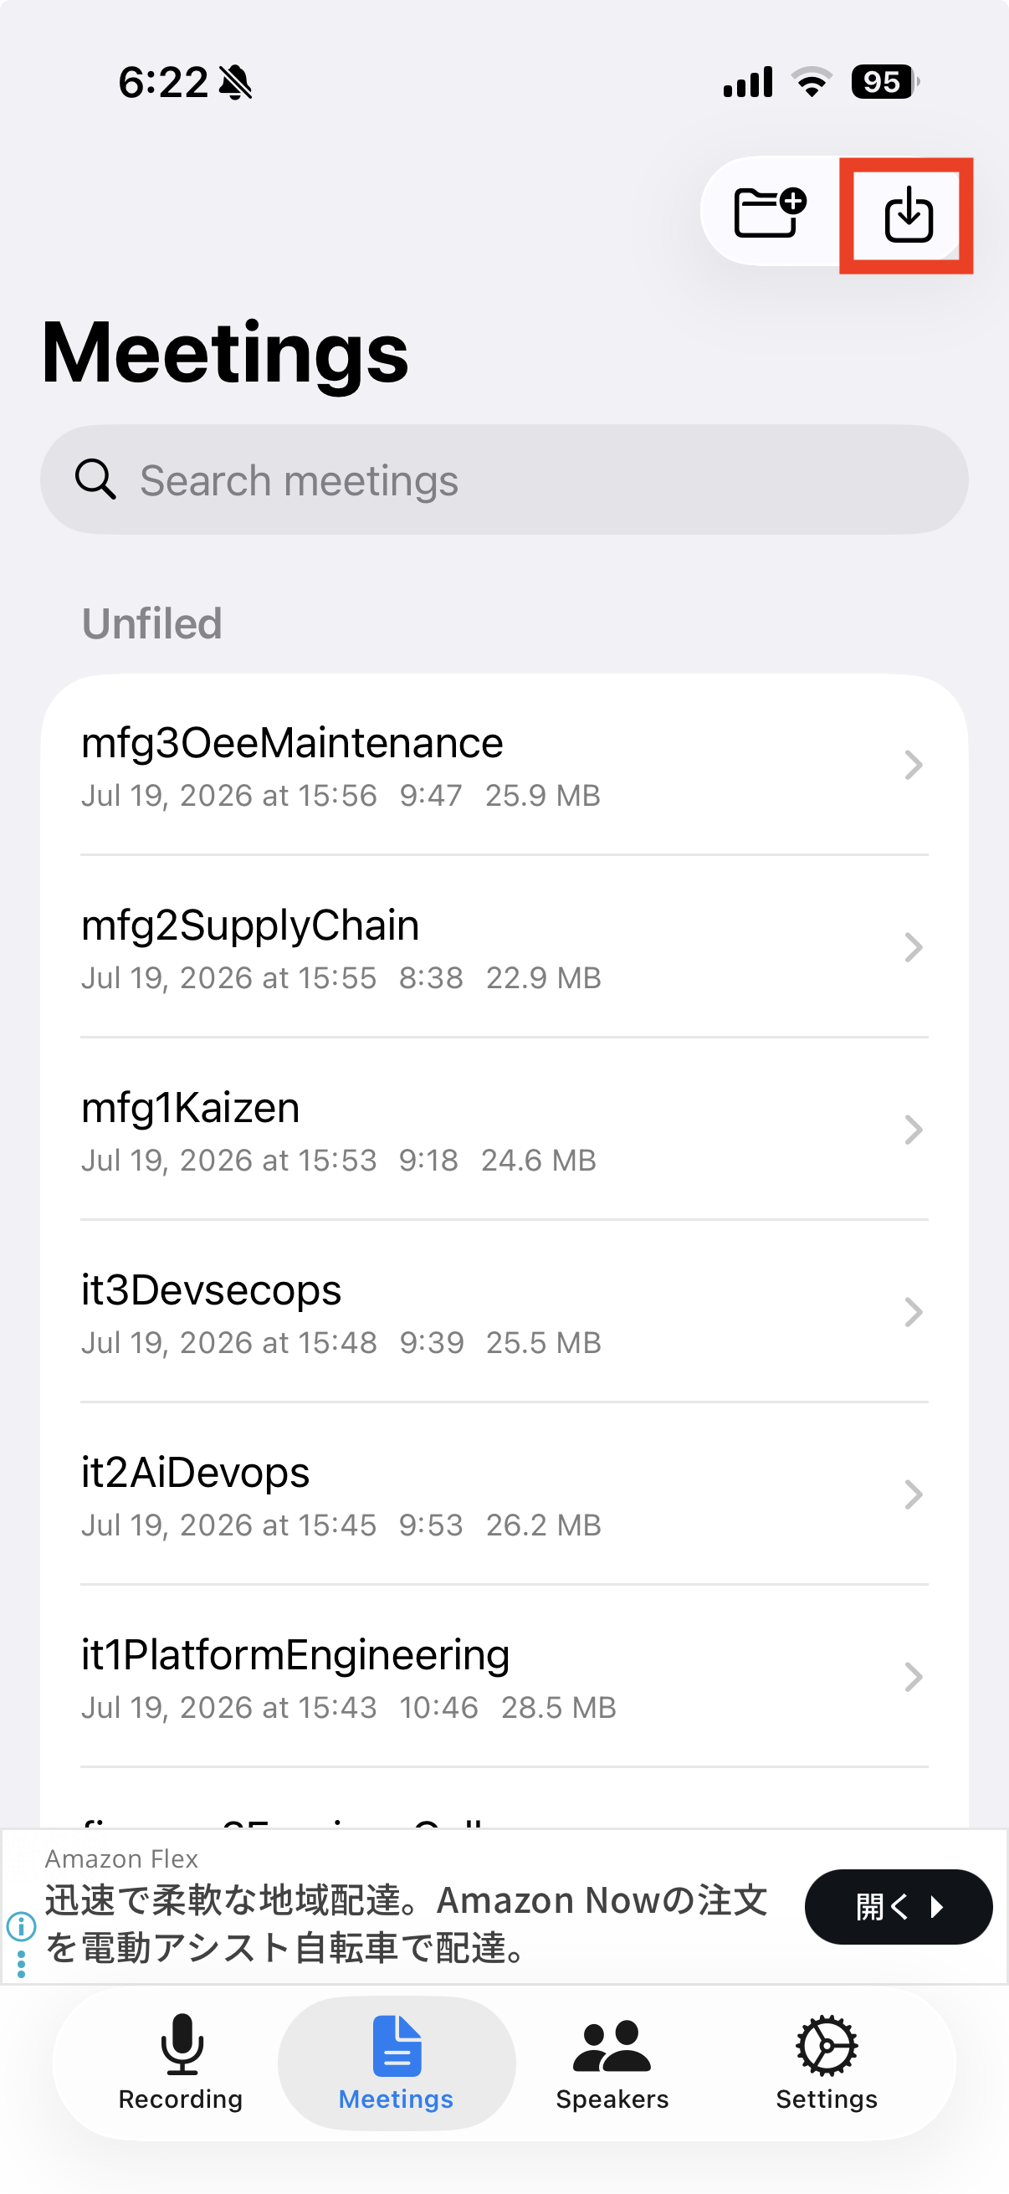The image size is (1009, 2194).
Task: Open mfg2SupplyChain chevron arrow
Action: point(913,947)
